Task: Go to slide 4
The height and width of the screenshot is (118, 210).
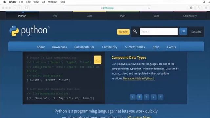Action: pyautogui.click(x=154, y=97)
